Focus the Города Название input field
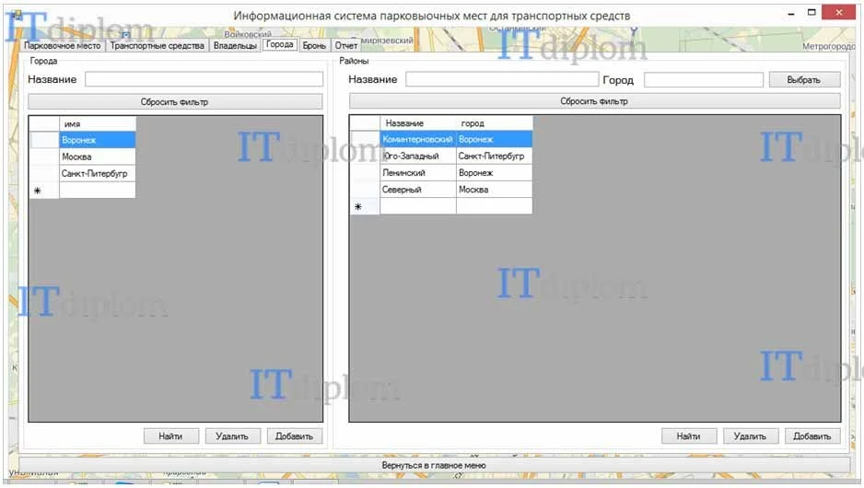864x488 pixels. coord(204,79)
